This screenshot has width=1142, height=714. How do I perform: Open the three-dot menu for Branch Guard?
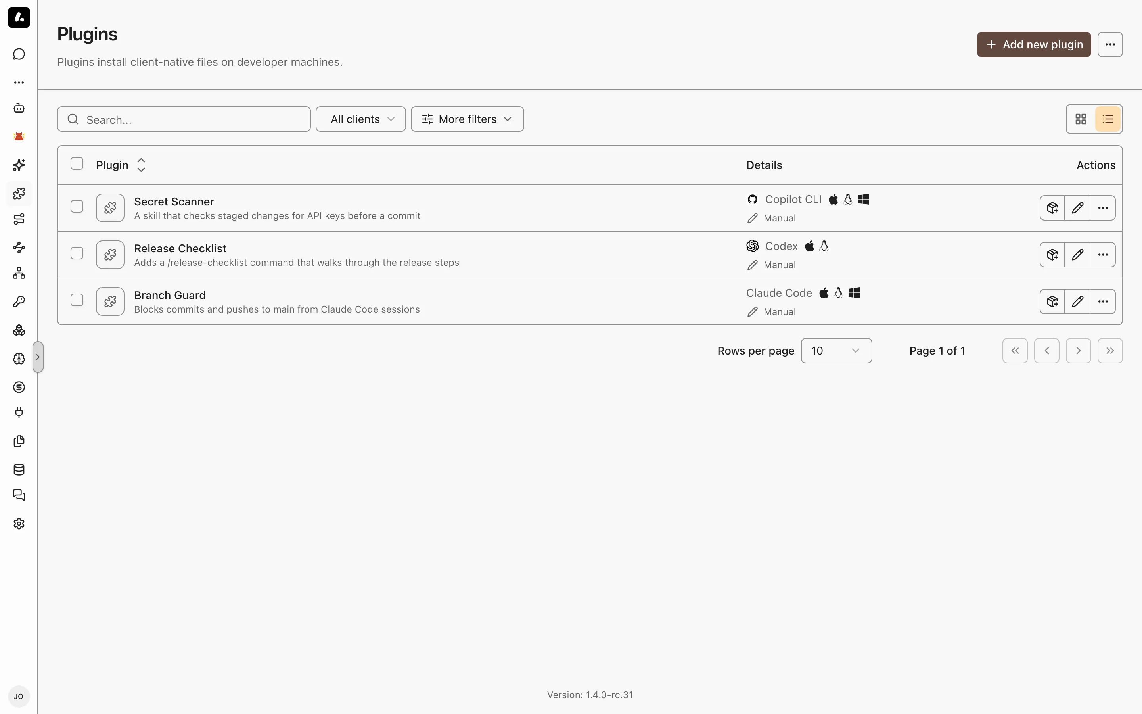(x=1103, y=301)
